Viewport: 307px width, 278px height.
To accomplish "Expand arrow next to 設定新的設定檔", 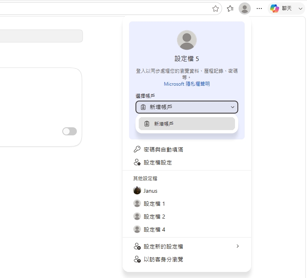I will [x=237, y=246].
